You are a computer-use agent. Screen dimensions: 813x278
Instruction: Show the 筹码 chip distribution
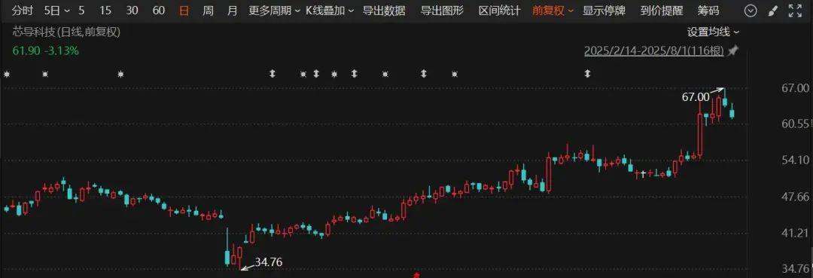pos(708,11)
